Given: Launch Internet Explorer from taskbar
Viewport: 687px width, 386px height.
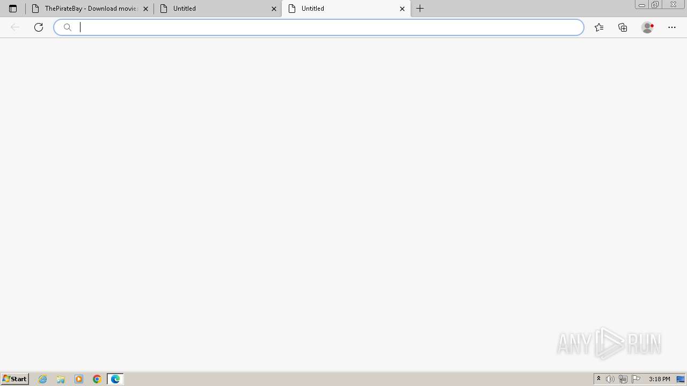Looking at the screenshot, I should click(43, 379).
